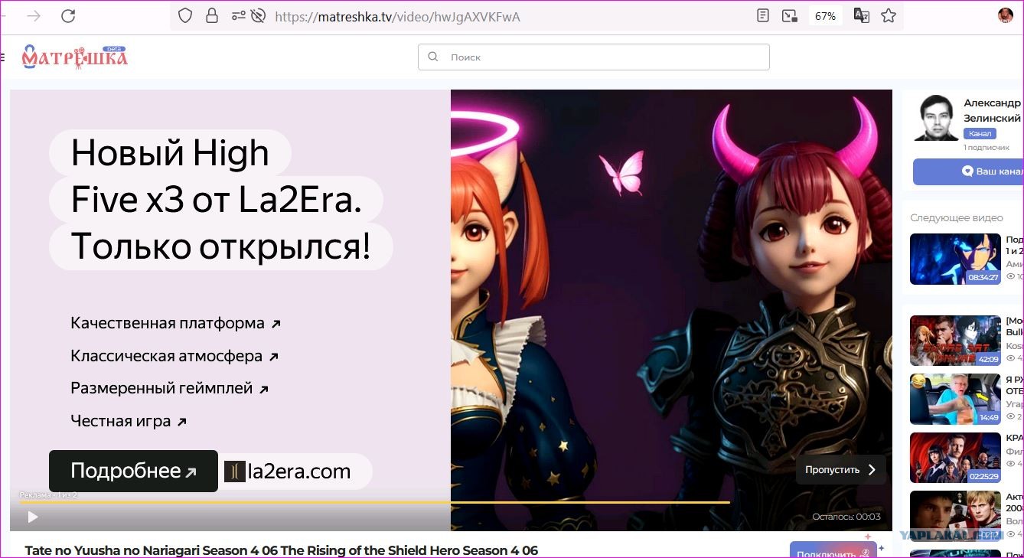
Task: Open the browser profile avatar
Action: click(x=1006, y=15)
